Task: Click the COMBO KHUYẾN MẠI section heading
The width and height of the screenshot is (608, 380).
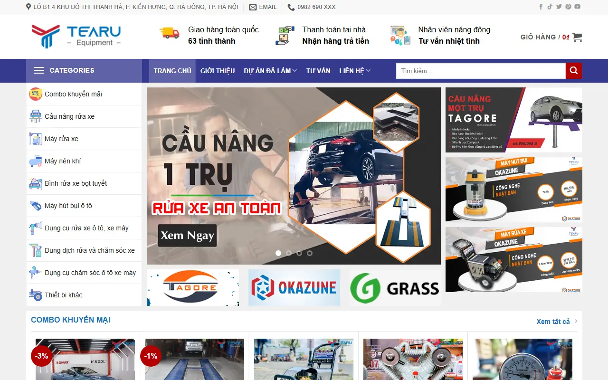Action: point(71,320)
